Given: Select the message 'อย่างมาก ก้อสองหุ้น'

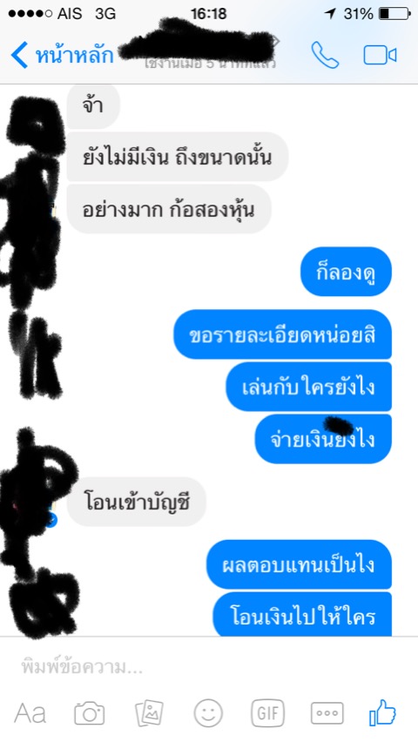Looking at the screenshot, I should [169, 209].
